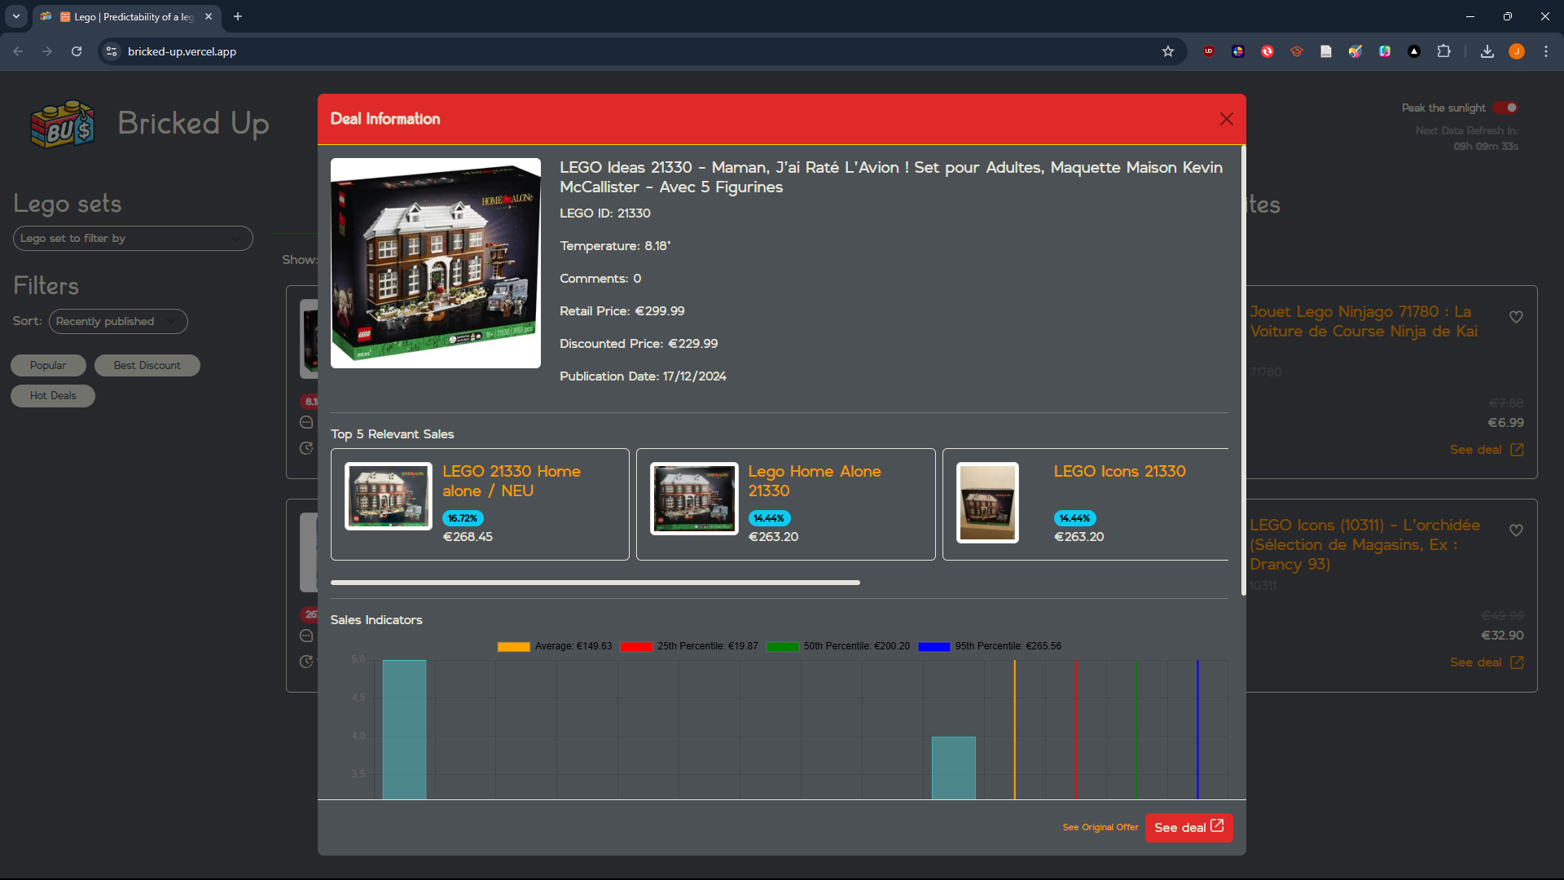
Task: Favorite the LEGO Icons 10311 orchid deal
Action: tap(1516, 530)
